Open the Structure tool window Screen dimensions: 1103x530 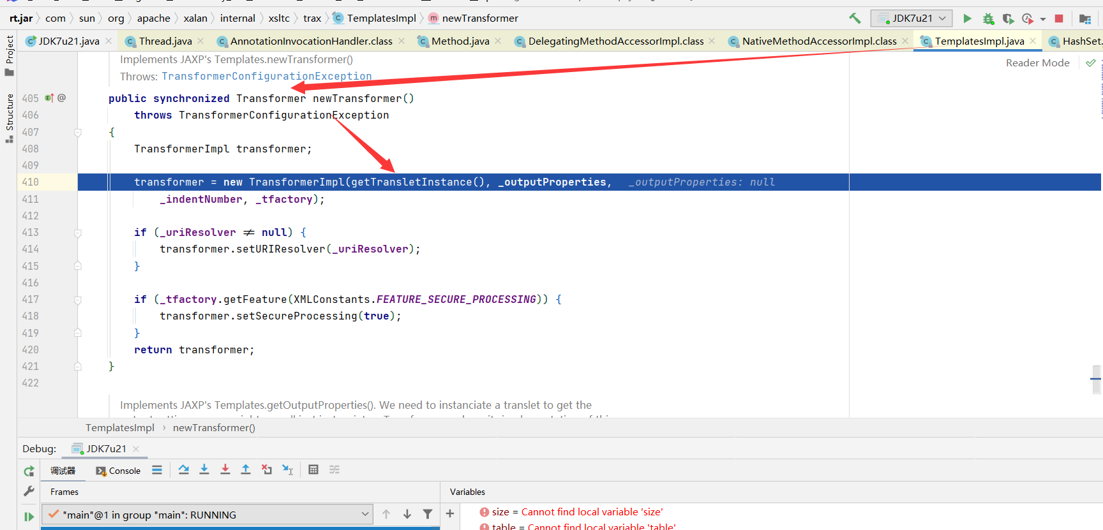(9, 118)
